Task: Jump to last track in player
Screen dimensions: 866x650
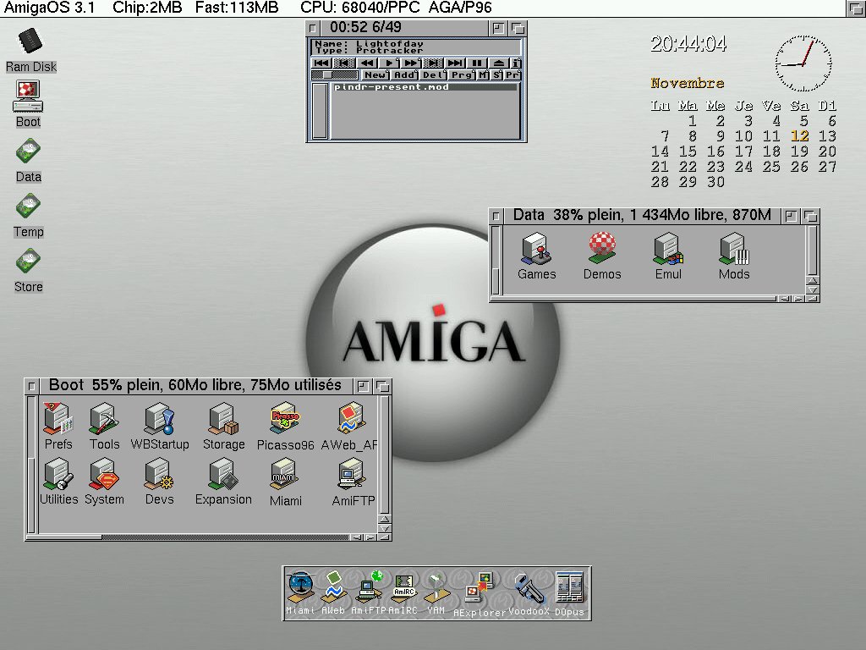Action: (x=455, y=63)
